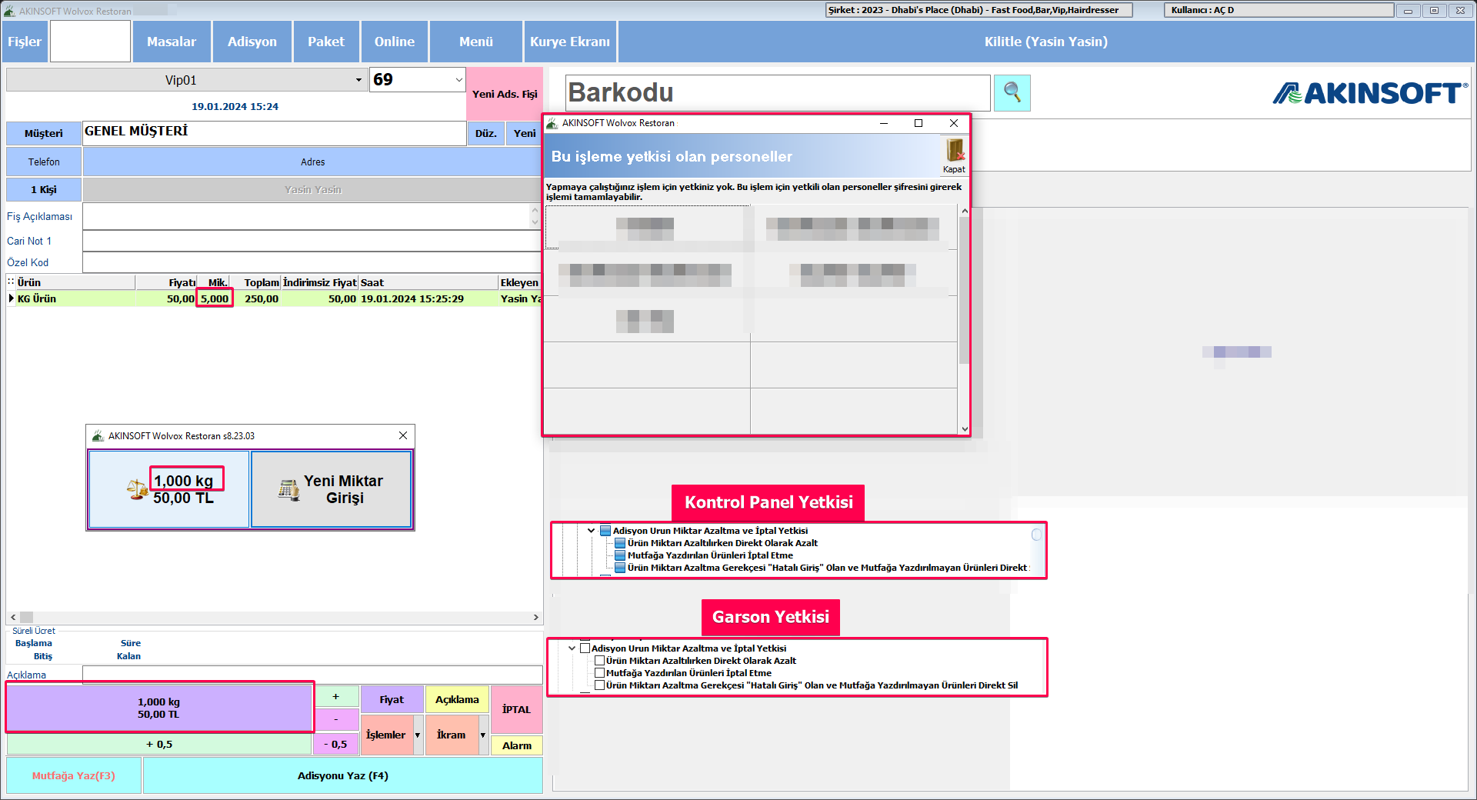Click Adisyonu Yaz (F4)
This screenshot has height=800, width=1477.
(x=343, y=775)
